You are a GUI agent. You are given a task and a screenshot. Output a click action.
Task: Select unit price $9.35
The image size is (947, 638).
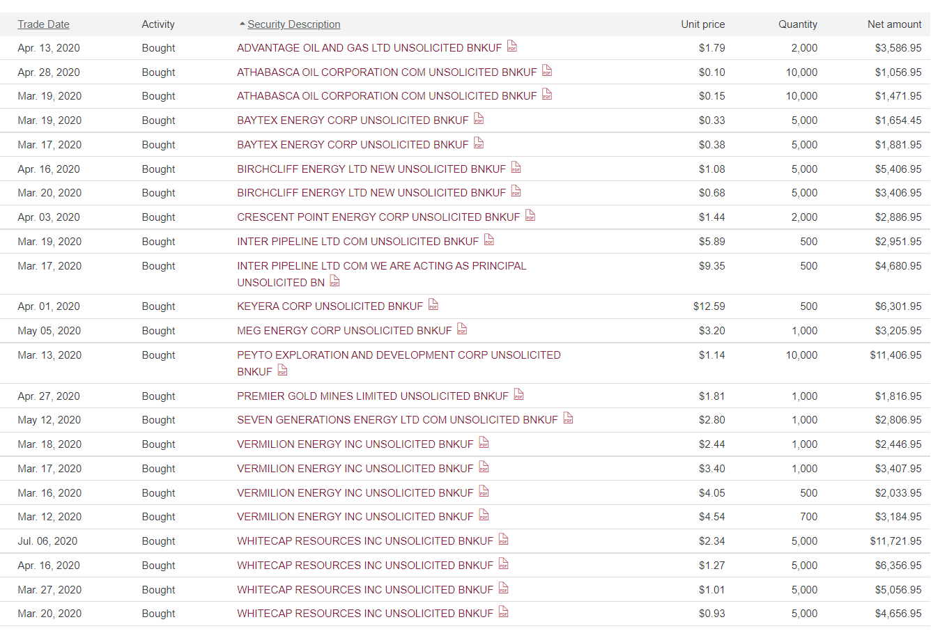[712, 266]
